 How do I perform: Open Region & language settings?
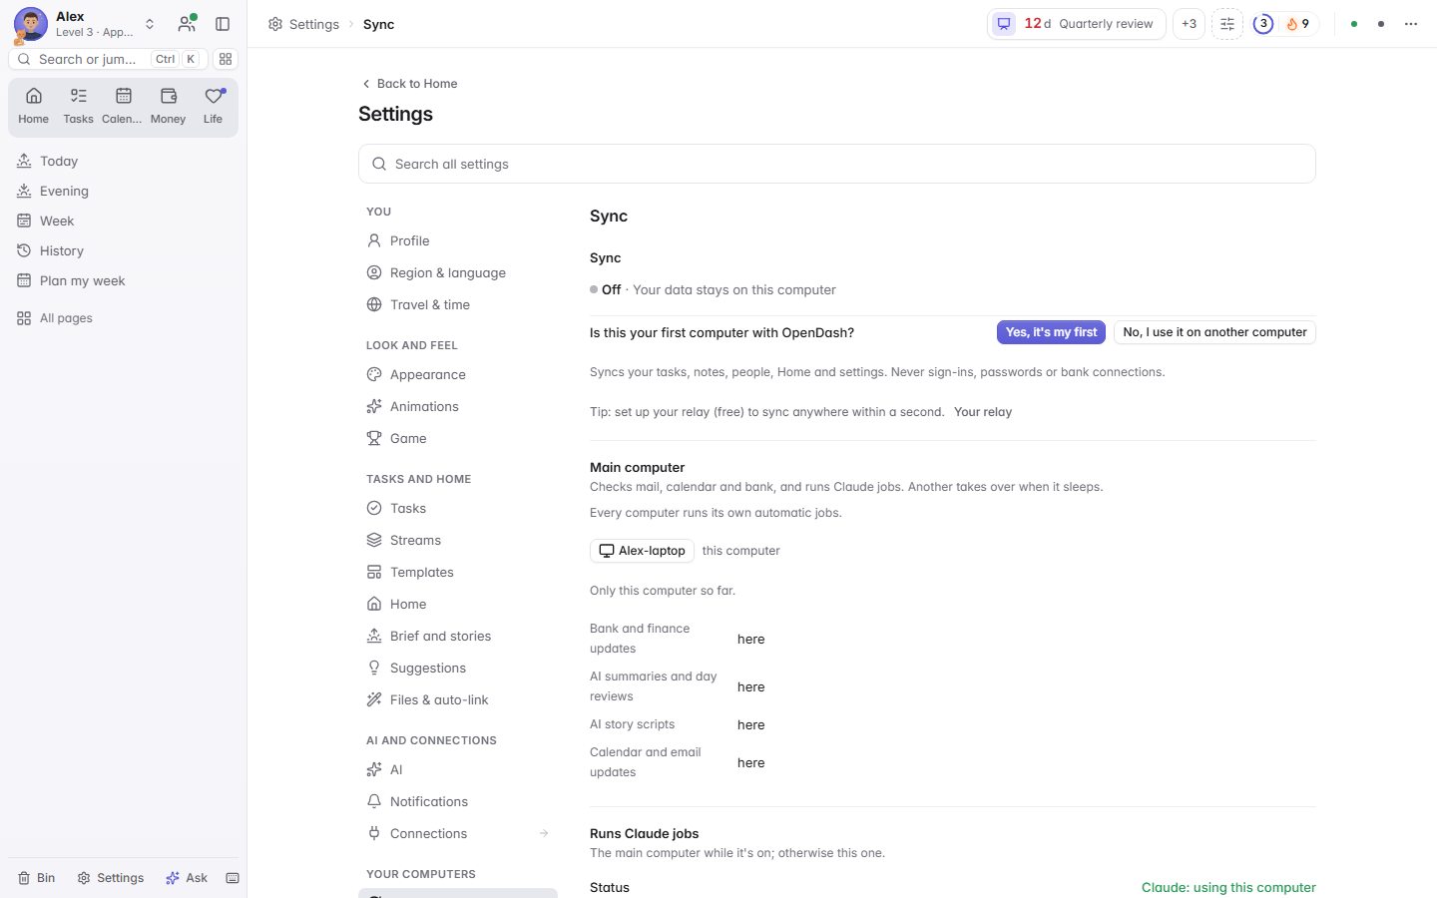[458, 272]
